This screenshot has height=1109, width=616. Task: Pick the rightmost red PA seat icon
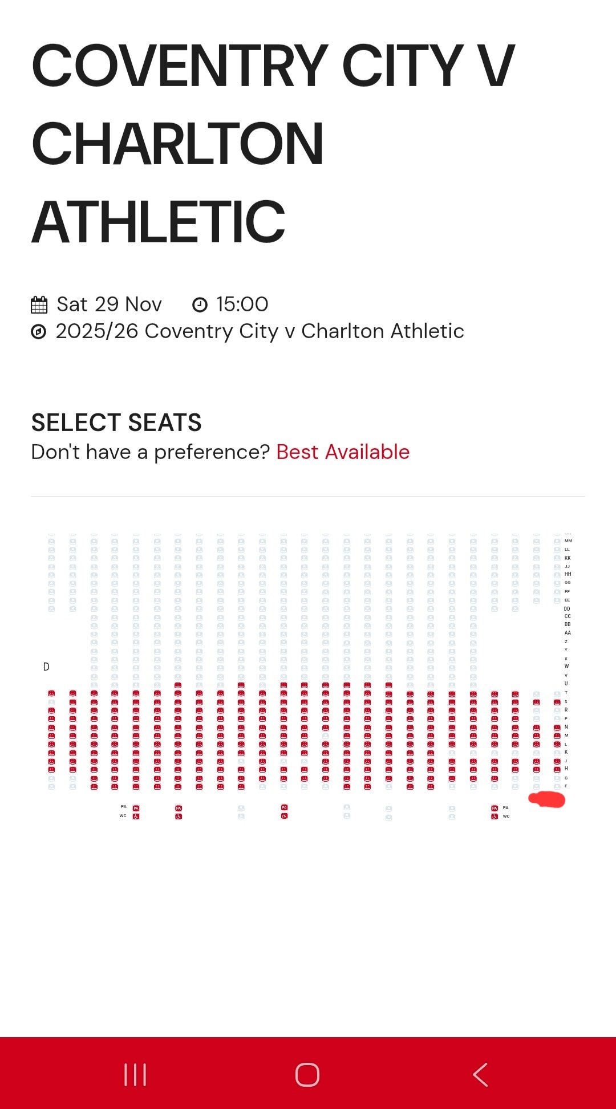click(x=495, y=808)
